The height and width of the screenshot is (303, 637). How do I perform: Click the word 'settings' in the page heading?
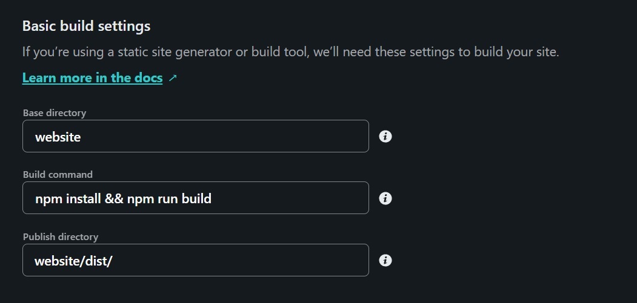pyautogui.click(x=124, y=27)
